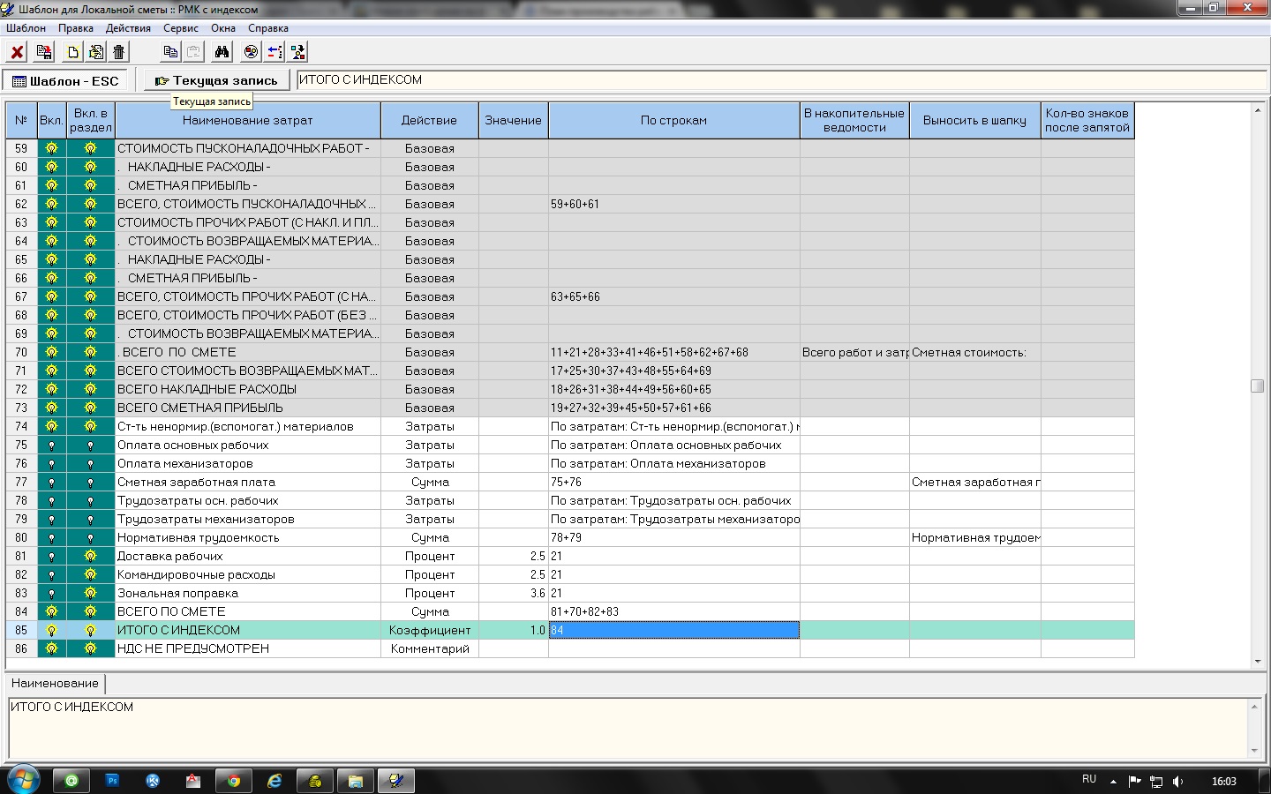Click the table's vertical scrollbar thumb

coord(1257,386)
